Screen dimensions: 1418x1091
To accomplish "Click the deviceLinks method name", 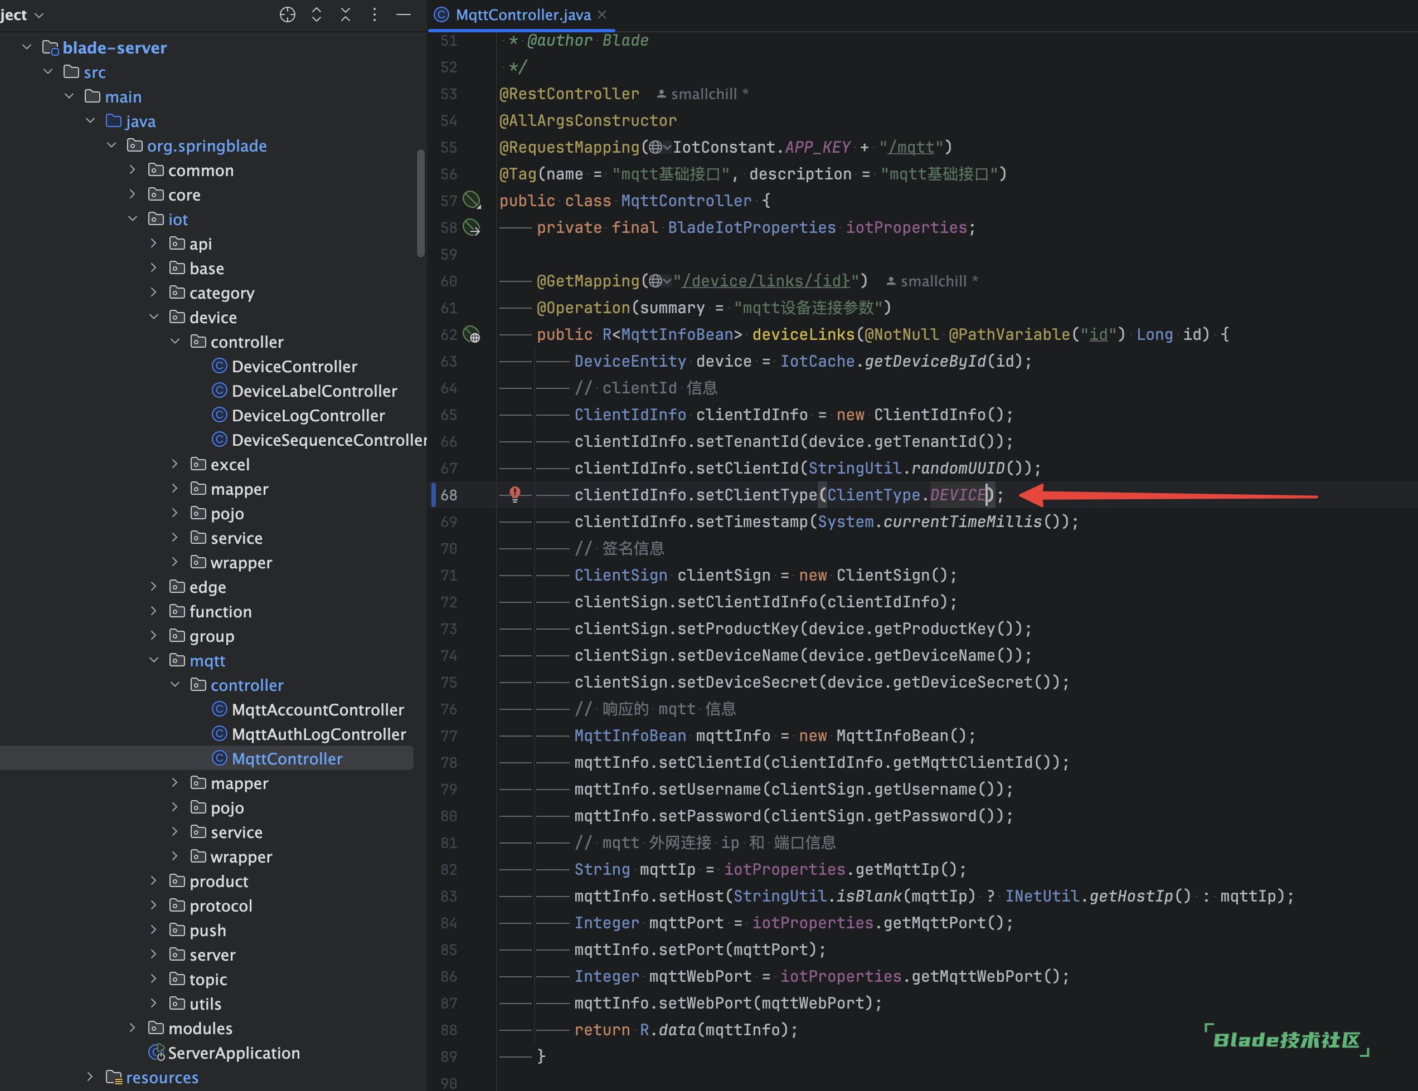I will pos(803,334).
